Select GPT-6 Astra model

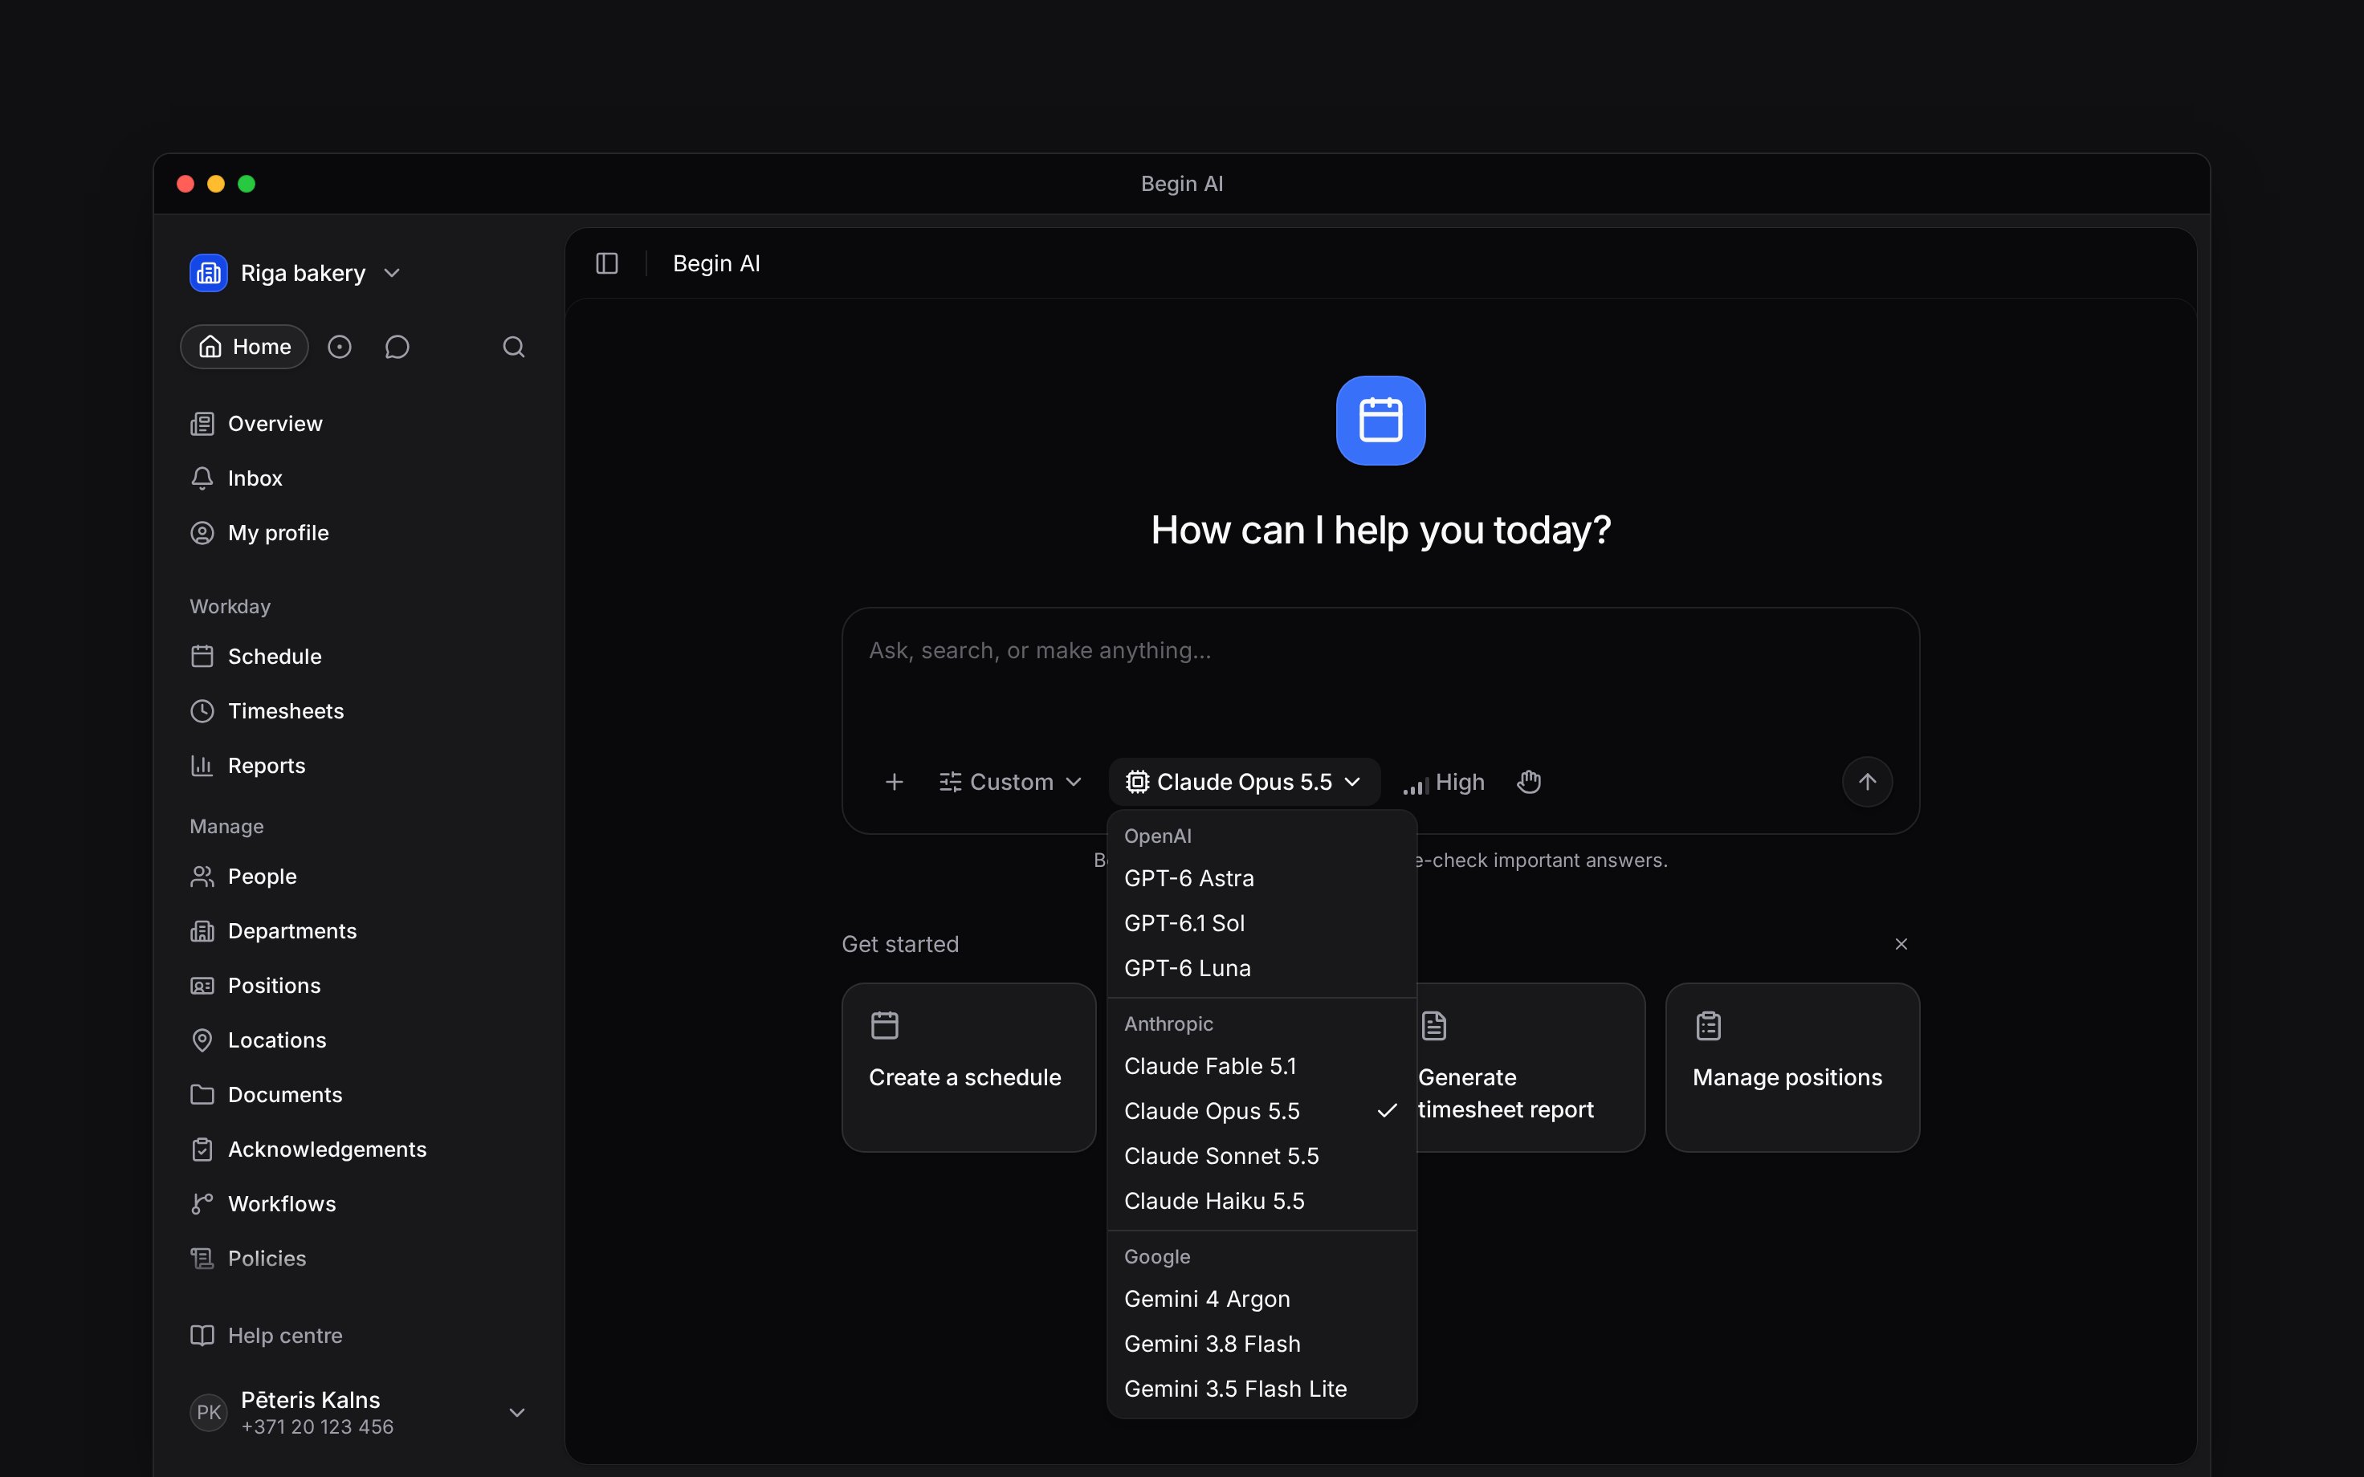pyautogui.click(x=1261, y=878)
